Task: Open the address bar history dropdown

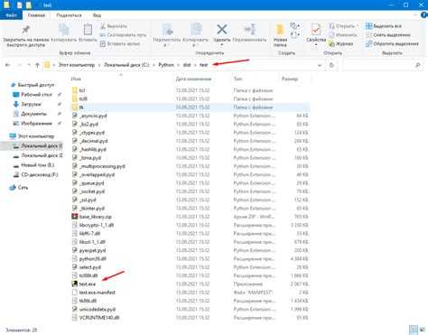Action: (320, 65)
